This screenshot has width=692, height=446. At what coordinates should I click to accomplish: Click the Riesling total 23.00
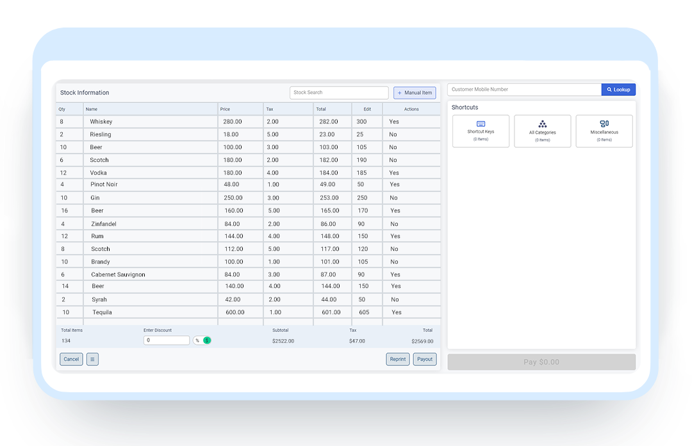(x=327, y=134)
